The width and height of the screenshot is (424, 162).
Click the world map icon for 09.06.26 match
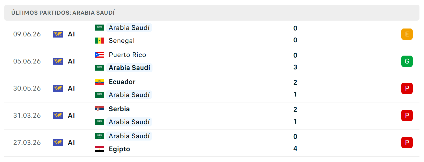[x=58, y=34]
